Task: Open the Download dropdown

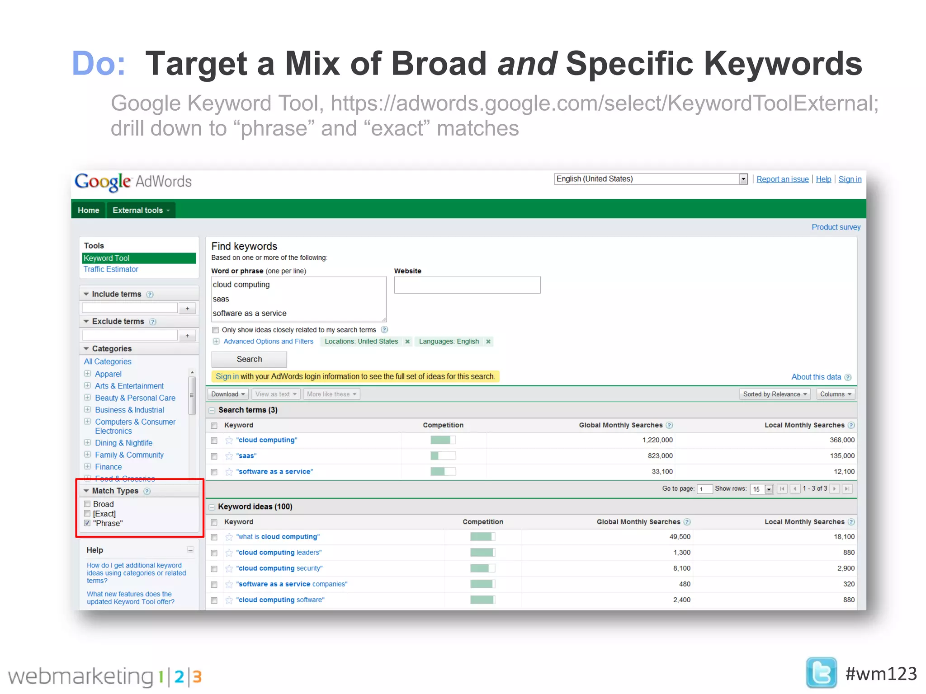Action: pyautogui.click(x=228, y=394)
